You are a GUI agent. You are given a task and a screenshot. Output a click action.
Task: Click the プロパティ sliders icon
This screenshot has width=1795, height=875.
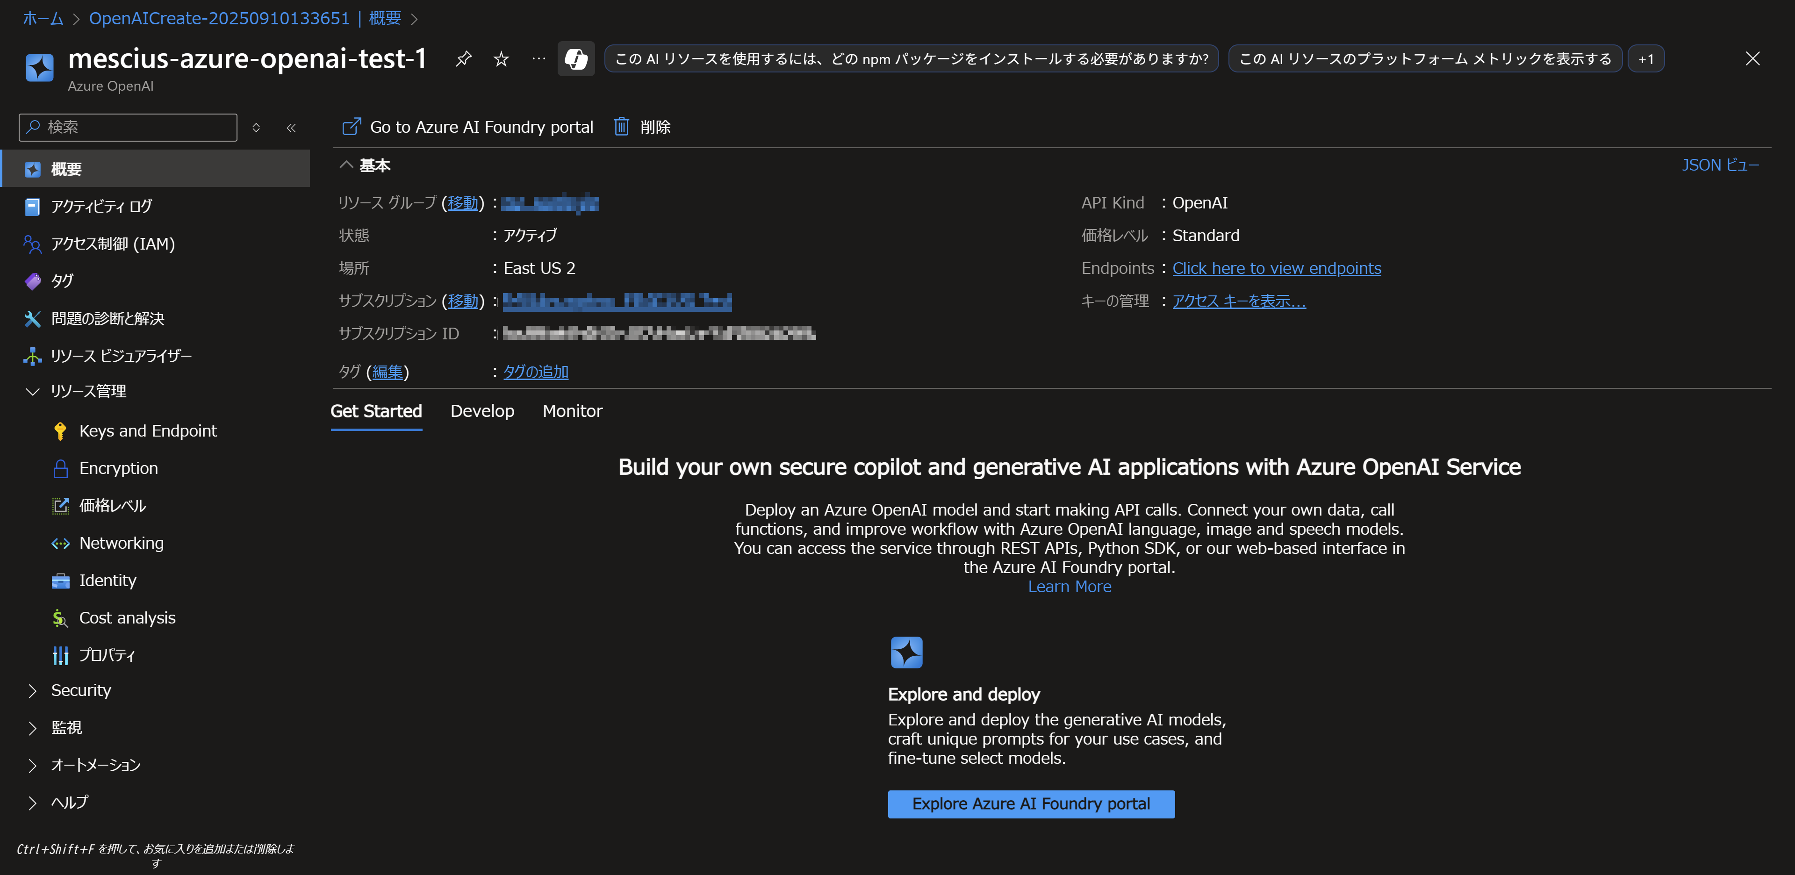tap(61, 656)
